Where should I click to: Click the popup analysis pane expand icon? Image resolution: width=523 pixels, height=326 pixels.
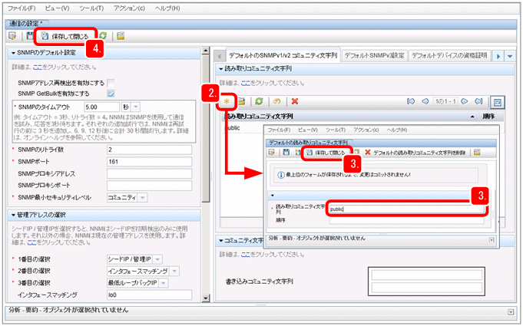coord(491,240)
